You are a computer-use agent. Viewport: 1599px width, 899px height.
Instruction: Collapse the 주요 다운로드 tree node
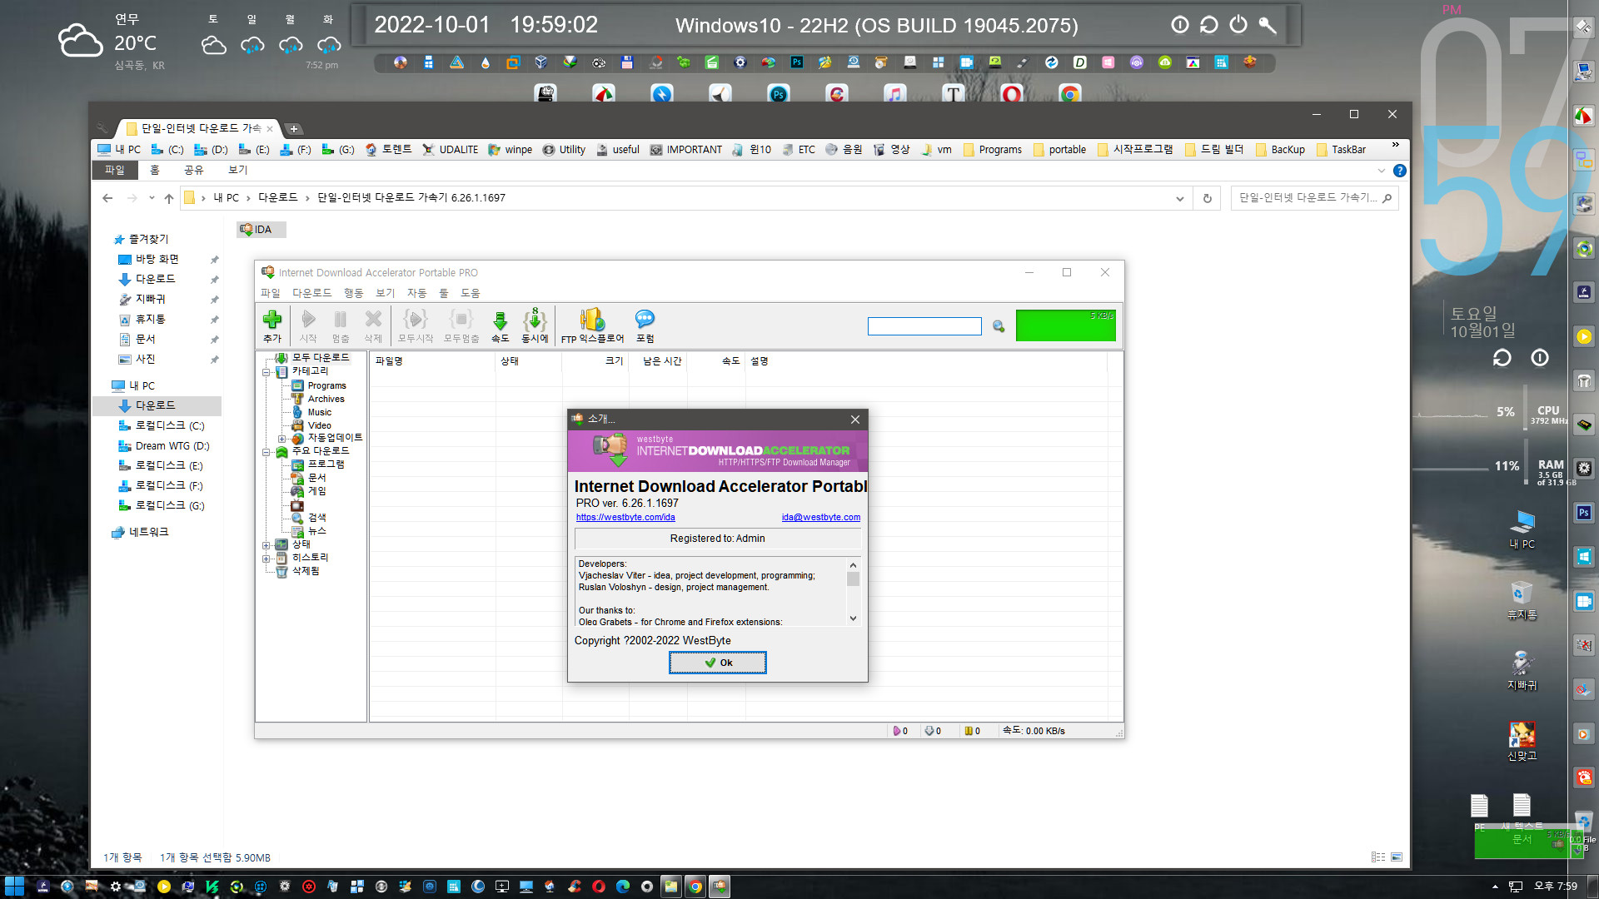tap(266, 452)
